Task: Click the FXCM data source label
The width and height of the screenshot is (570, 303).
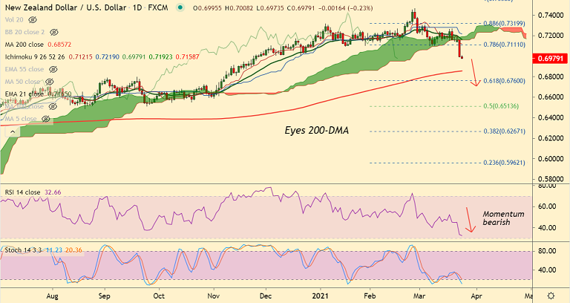Action: point(158,7)
